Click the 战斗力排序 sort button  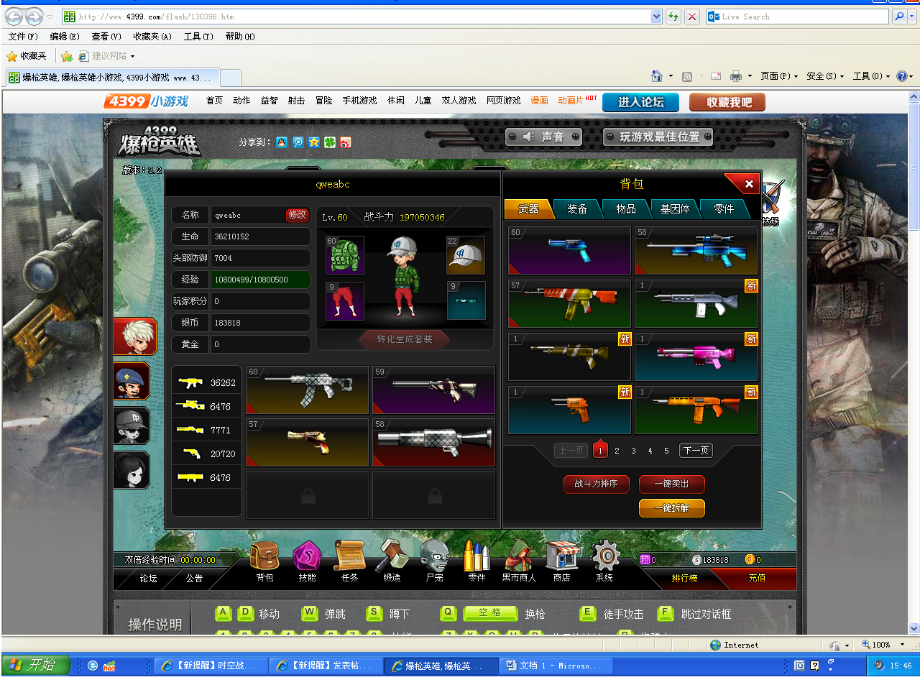[x=596, y=484]
